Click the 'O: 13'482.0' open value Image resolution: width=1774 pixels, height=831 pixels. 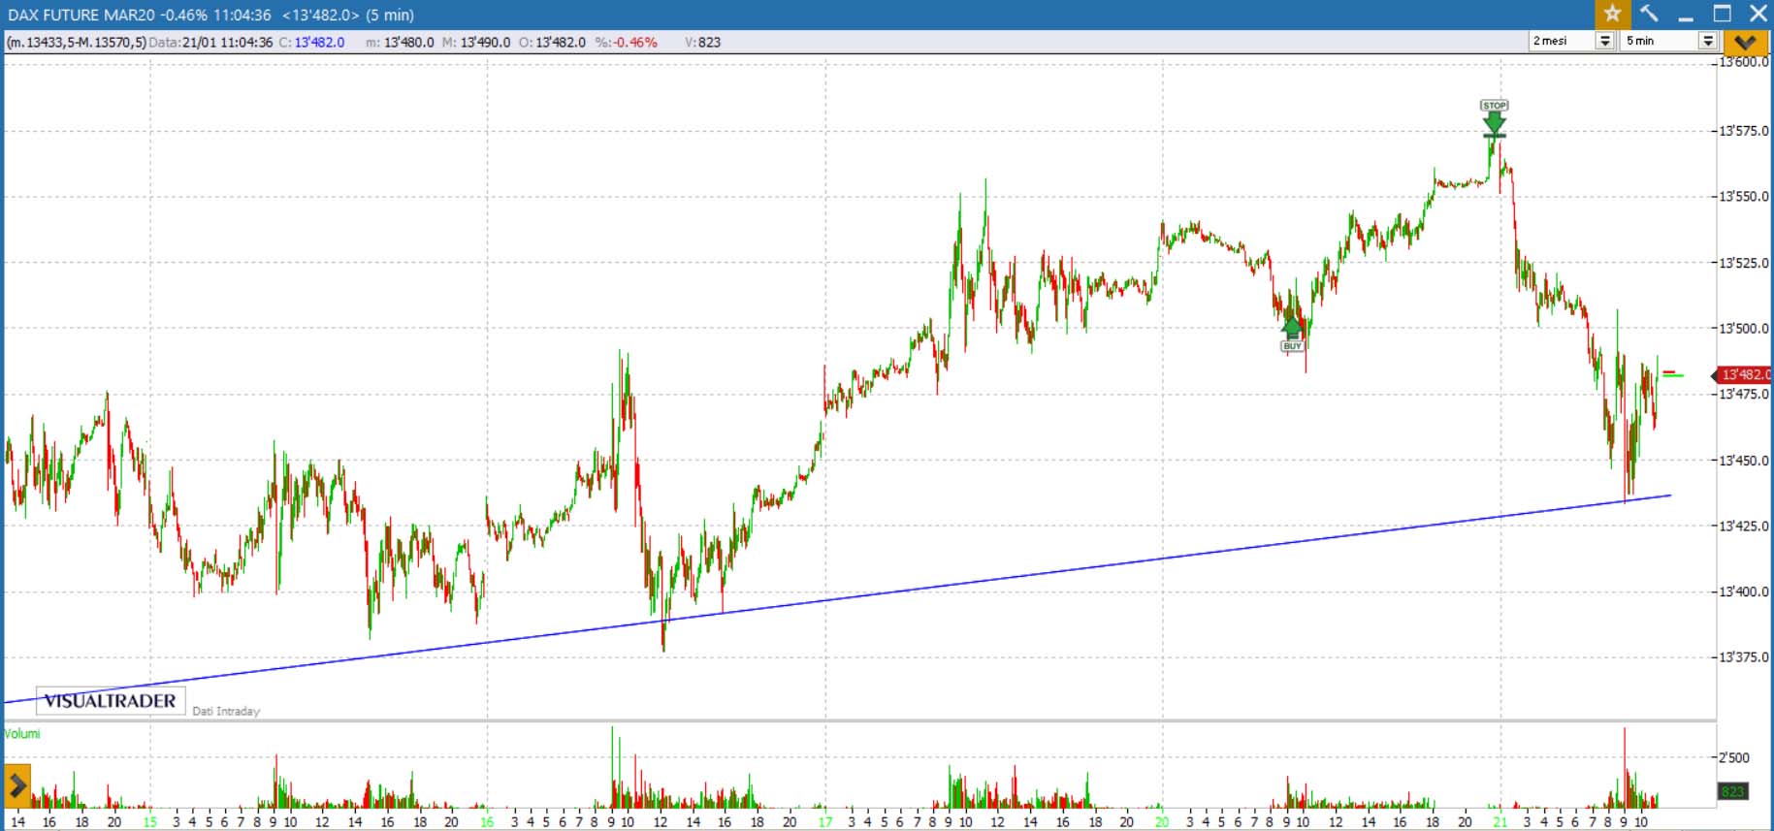click(552, 43)
